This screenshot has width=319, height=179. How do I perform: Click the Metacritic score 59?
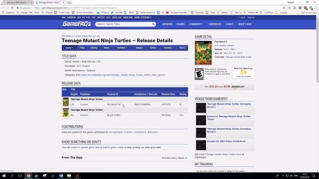coord(243,73)
